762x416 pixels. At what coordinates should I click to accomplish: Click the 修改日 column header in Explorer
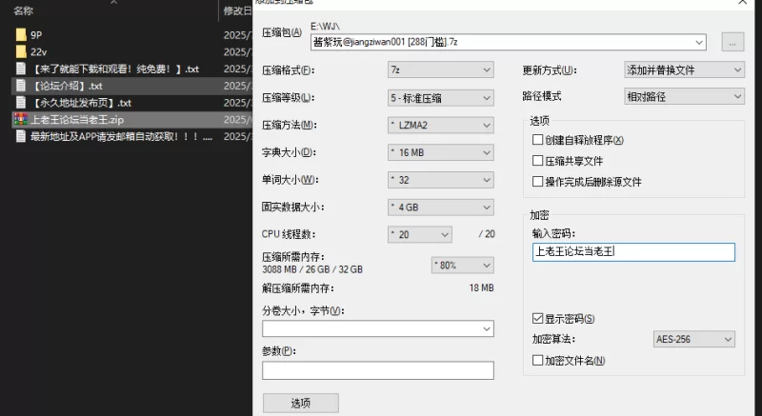click(237, 10)
